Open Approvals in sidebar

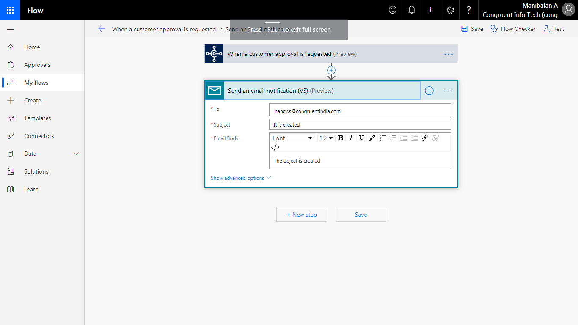click(42, 65)
